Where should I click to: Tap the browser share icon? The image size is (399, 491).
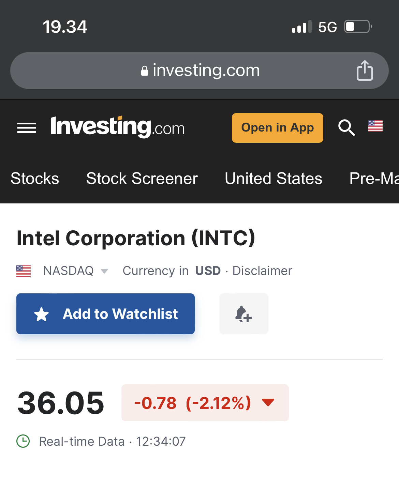(365, 71)
